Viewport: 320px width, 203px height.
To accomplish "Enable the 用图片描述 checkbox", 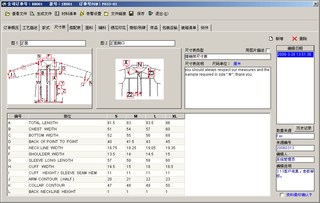I will pyautogui.click(x=268, y=51).
